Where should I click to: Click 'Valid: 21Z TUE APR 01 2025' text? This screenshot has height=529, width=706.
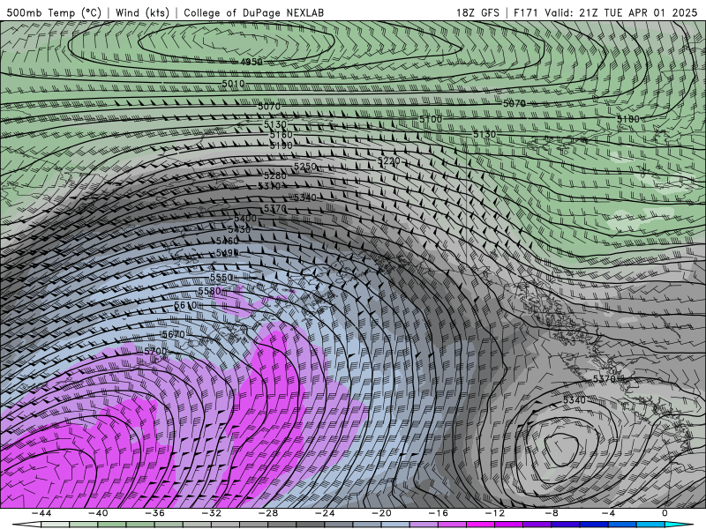(621, 12)
